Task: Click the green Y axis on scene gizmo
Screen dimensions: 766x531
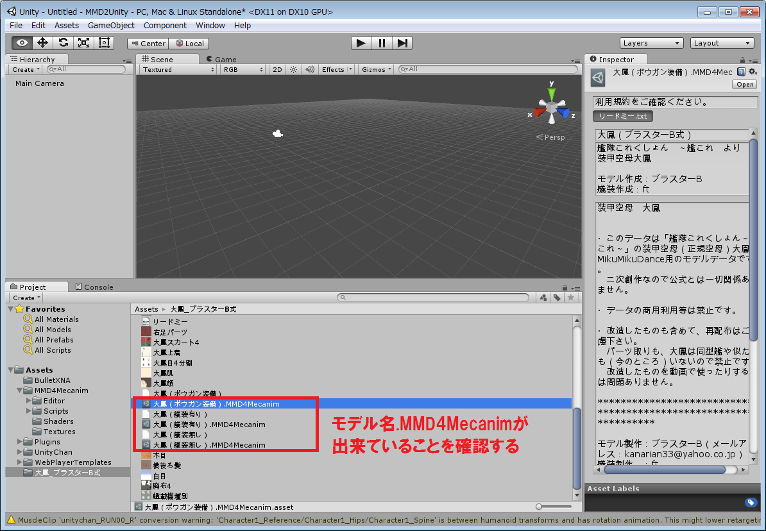Action: pos(552,93)
